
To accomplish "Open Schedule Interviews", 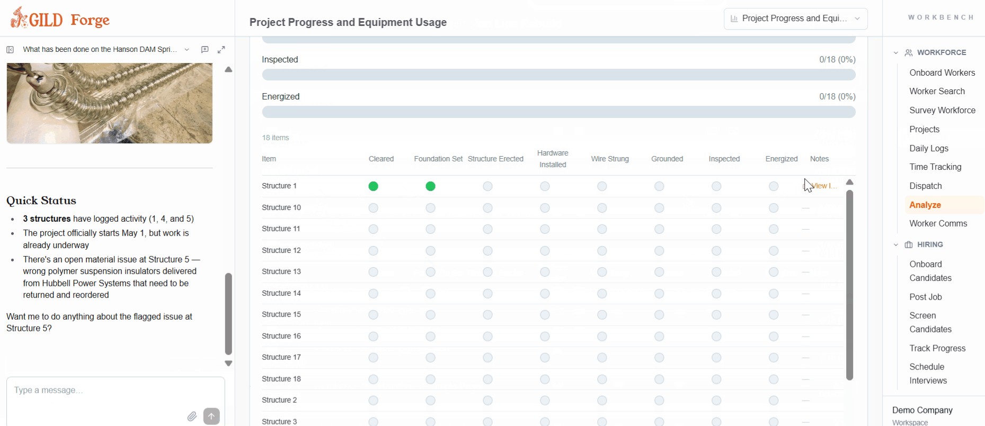I will pyautogui.click(x=928, y=374).
